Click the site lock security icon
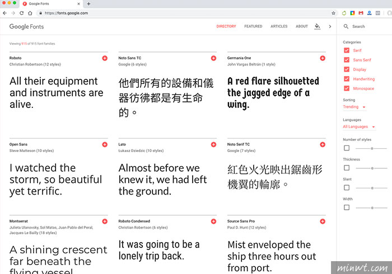Screen dimensions: 392x274 point(40,13)
